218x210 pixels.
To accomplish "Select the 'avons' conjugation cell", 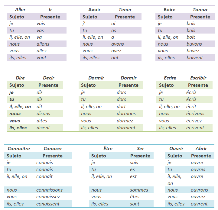I will pos(118,44).
